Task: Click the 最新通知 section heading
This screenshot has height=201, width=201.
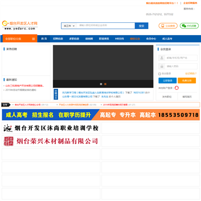Action: pyautogui.click(x=12, y=80)
